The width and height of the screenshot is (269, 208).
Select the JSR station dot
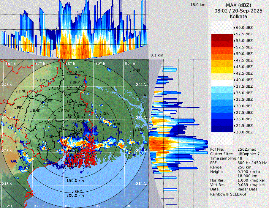101,114
